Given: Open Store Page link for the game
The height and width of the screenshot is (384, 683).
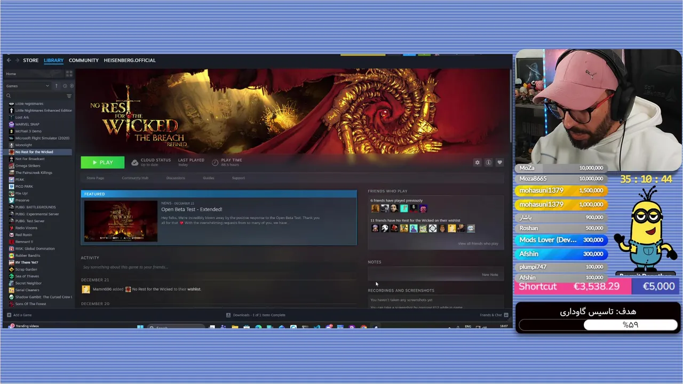Looking at the screenshot, I should 96,178.
